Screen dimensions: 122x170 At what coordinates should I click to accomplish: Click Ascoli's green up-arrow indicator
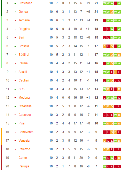15,72
